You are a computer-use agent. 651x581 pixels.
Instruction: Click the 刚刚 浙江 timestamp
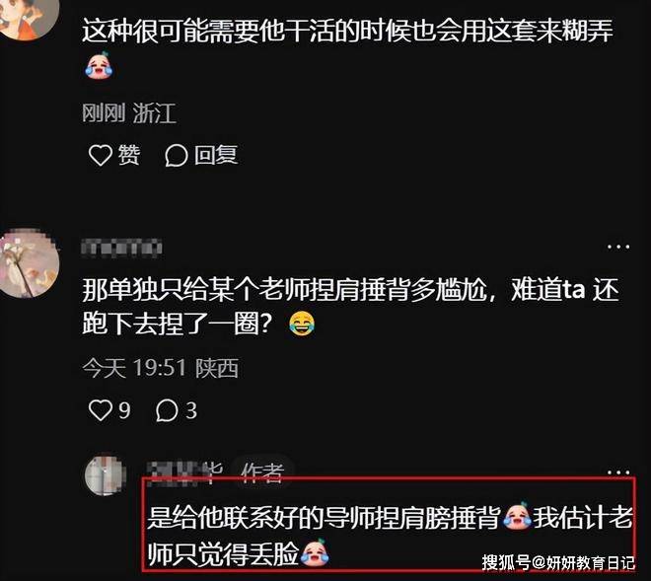point(129,113)
